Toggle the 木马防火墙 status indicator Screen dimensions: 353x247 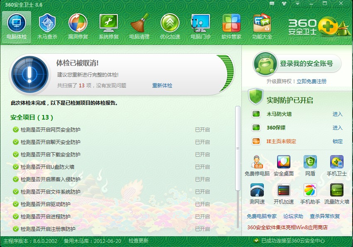click(x=256, y=114)
